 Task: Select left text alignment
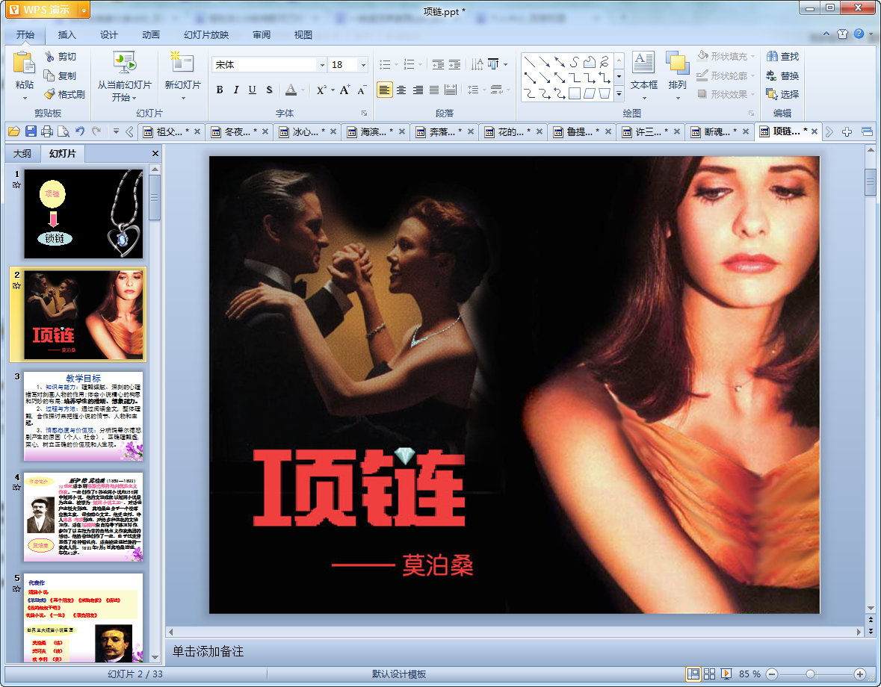pyautogui.click(x=384, y=90)
